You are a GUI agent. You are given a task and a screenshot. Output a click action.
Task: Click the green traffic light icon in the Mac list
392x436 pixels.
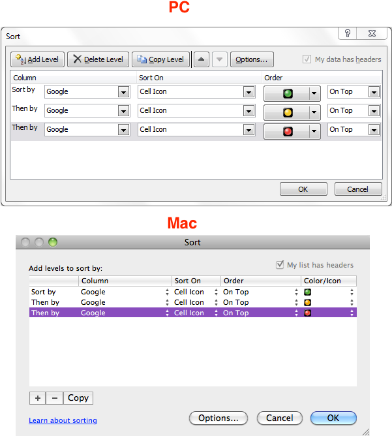tap(308, 292)
